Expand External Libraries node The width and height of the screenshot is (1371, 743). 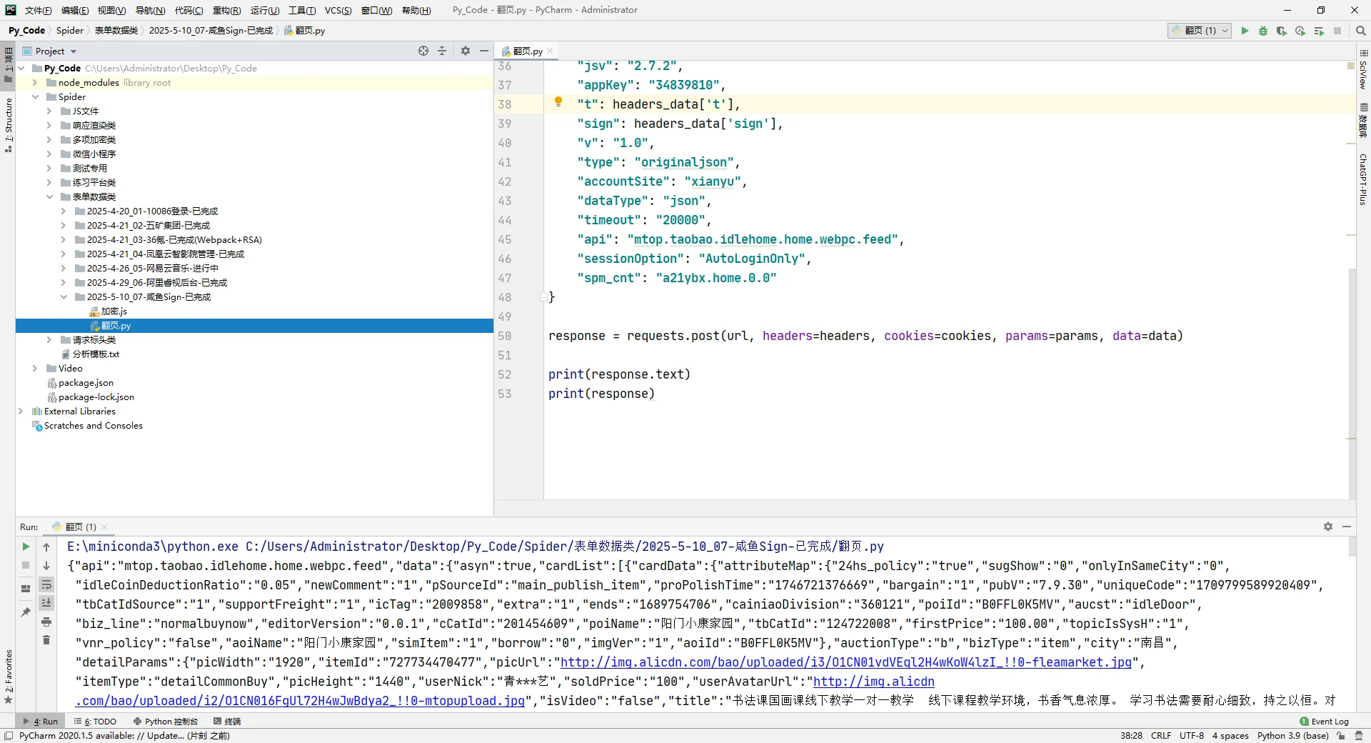[20, 412]
